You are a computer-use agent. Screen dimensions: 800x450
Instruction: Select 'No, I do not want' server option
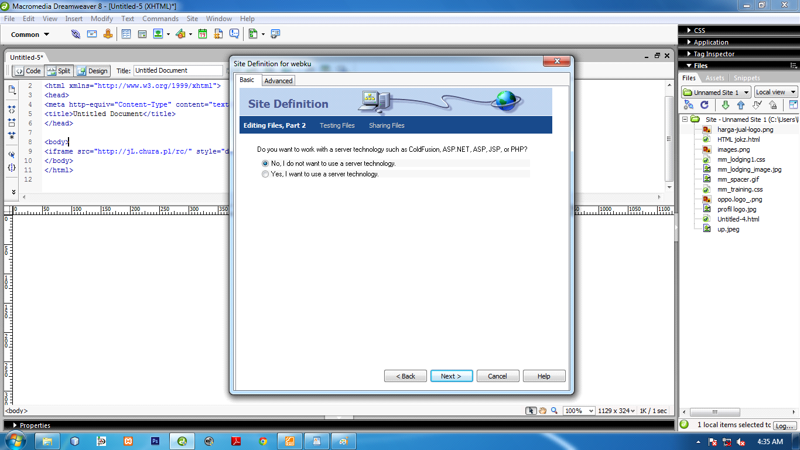point(266,163)
